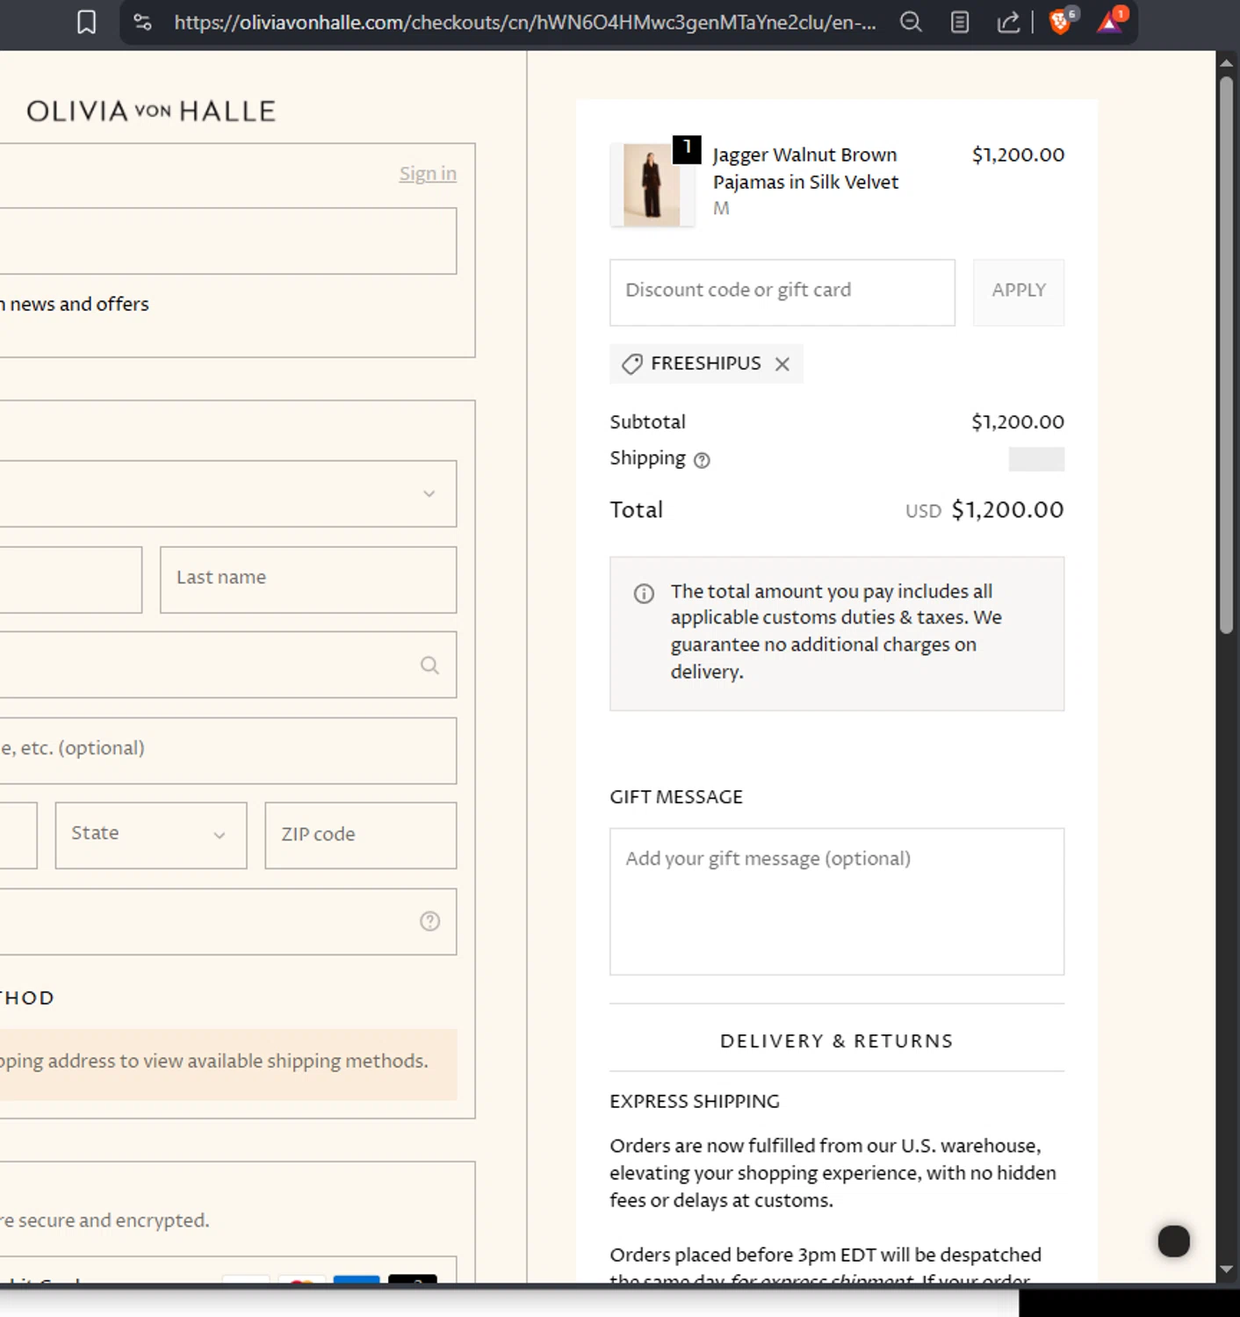Click the Last name field

(308, 579)
